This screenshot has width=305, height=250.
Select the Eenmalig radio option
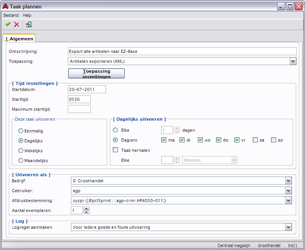[21, 131]
